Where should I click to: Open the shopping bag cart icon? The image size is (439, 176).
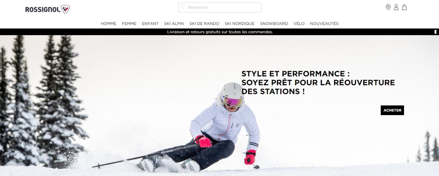404,7
